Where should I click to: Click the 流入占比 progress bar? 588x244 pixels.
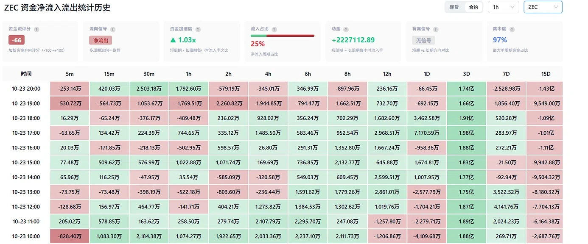(283, 36)
